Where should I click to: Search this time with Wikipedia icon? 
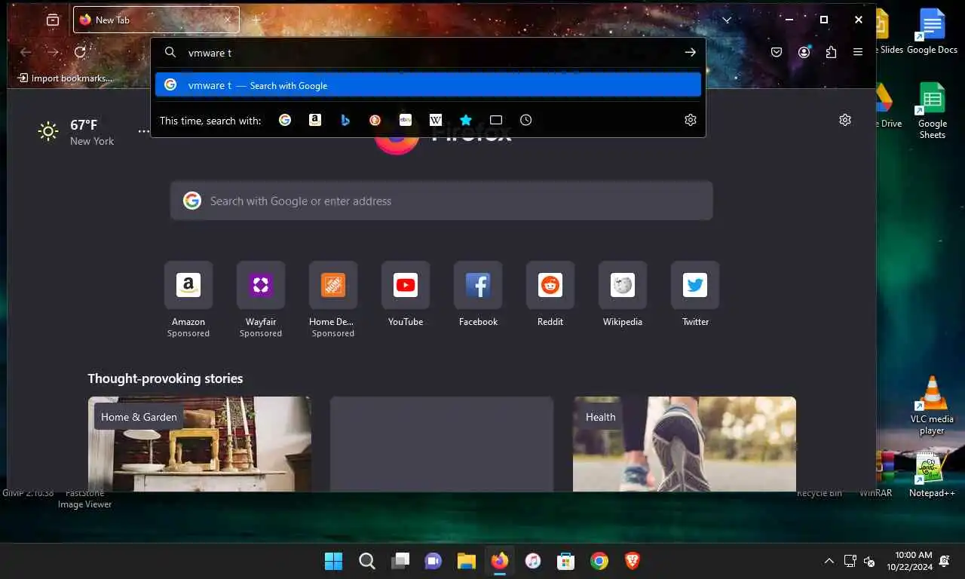click(436, 120)
